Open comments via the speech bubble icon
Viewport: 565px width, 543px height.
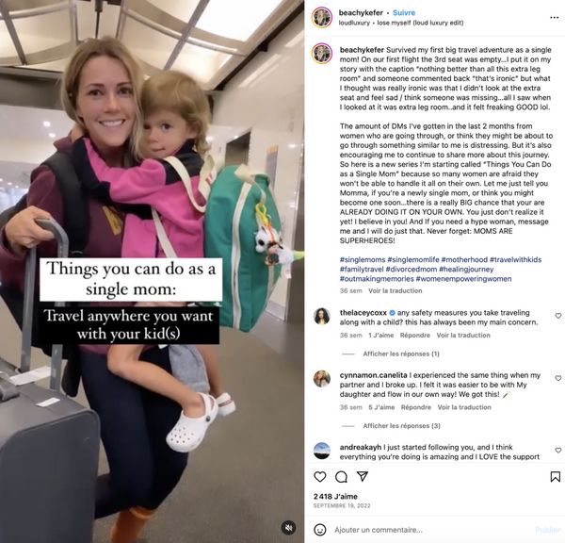341,477
